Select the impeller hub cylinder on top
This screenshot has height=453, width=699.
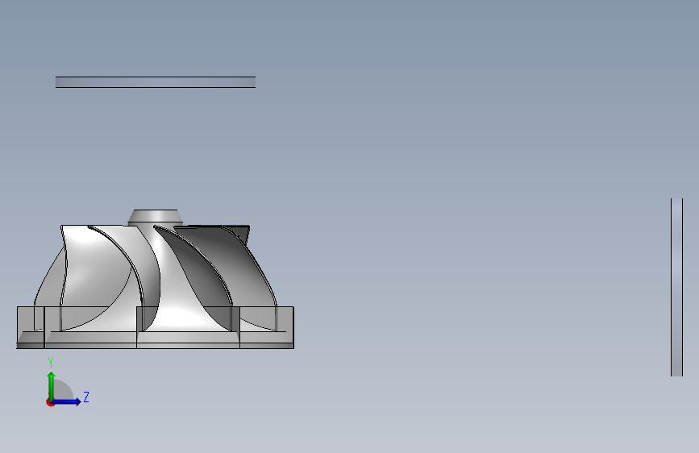(155, 217)
